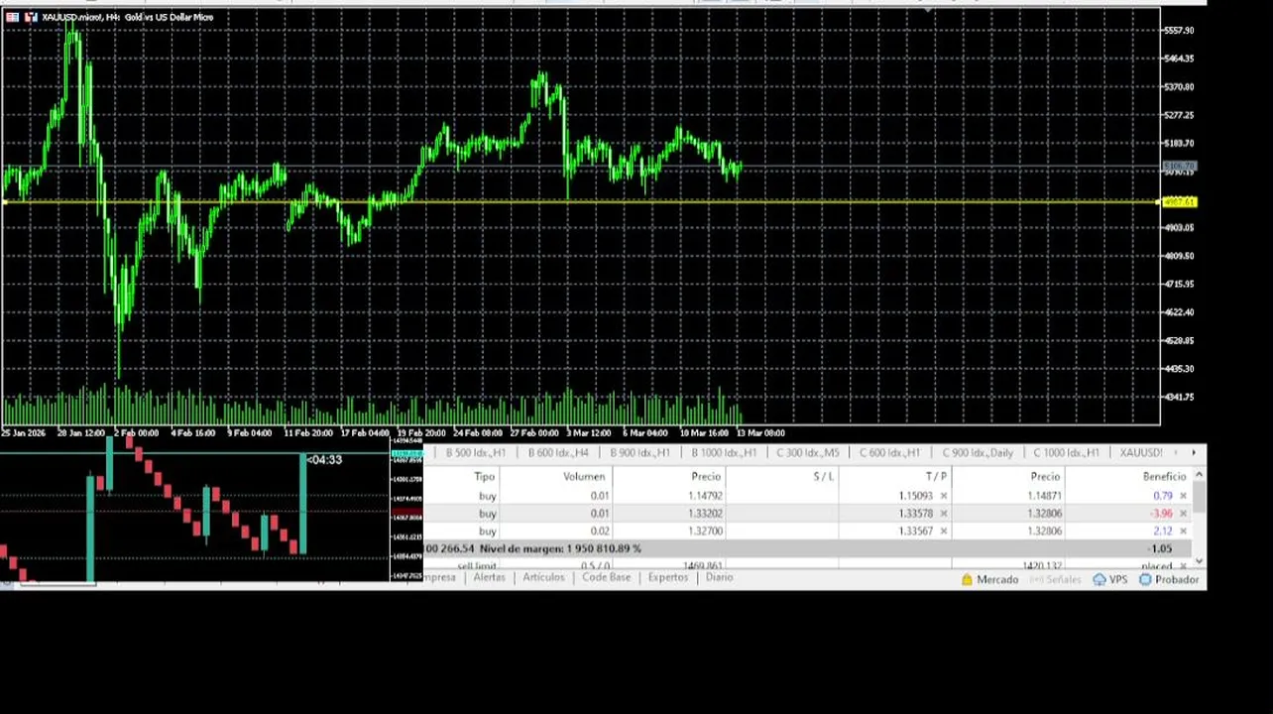Sort trades by the Tipo column header
This screenshot has height=714, width=1273.
pyautogui.click(x=484, y=477)
